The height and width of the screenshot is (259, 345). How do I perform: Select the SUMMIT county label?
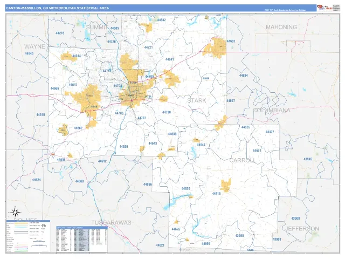point(97,28)
